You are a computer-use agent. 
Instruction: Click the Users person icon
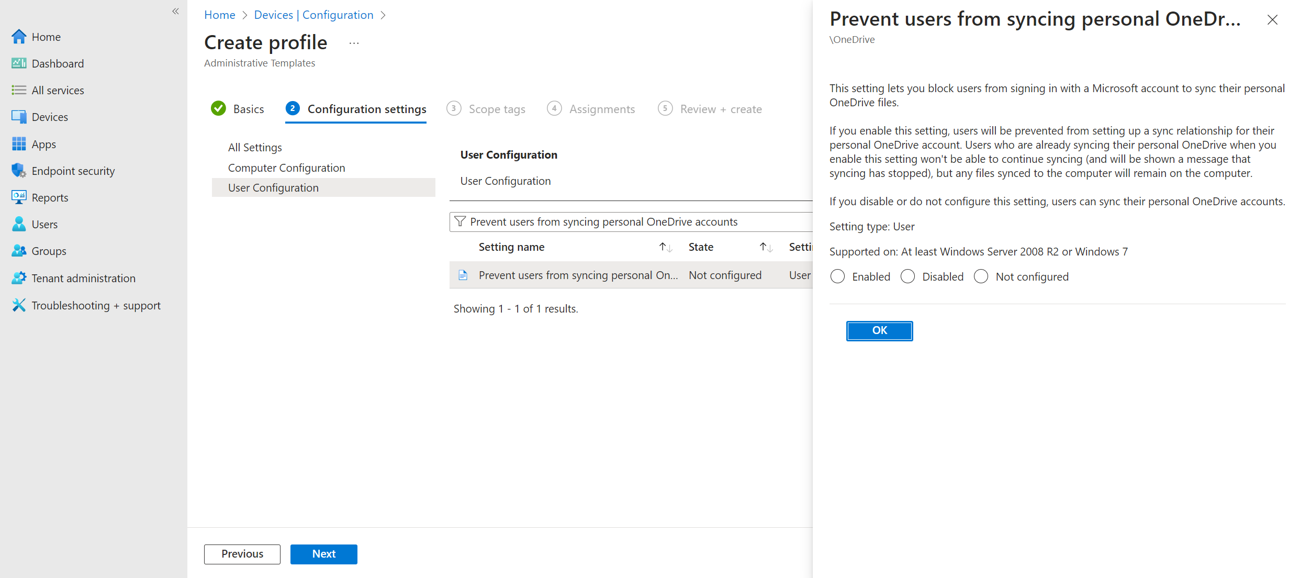click(19, 224)
